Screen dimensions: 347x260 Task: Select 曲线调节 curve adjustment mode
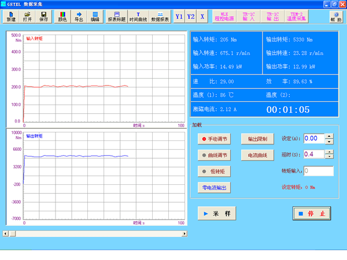(x=214, y=155)
